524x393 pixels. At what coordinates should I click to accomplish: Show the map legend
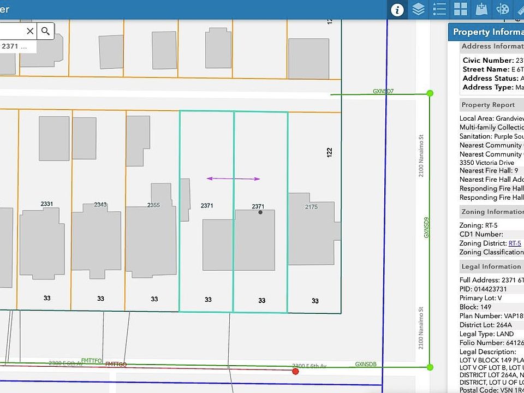tap(439, 10)
